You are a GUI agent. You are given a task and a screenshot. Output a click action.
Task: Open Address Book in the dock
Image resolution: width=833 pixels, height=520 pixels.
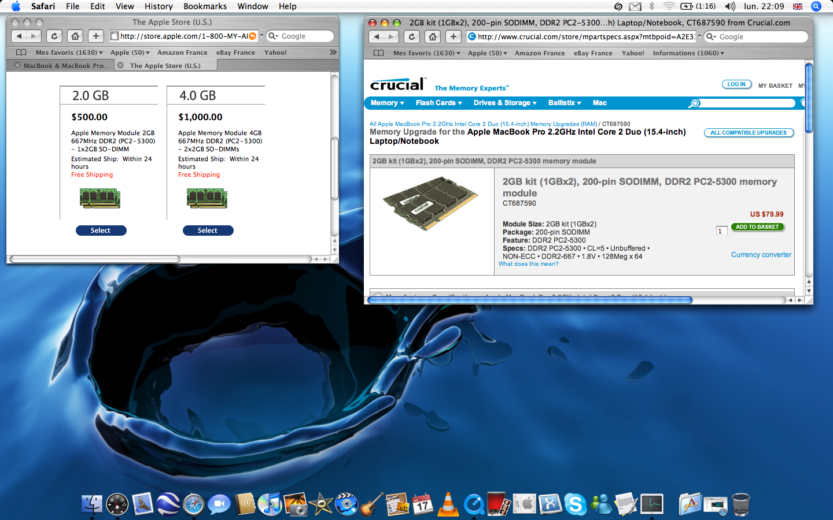pos(245,504)
